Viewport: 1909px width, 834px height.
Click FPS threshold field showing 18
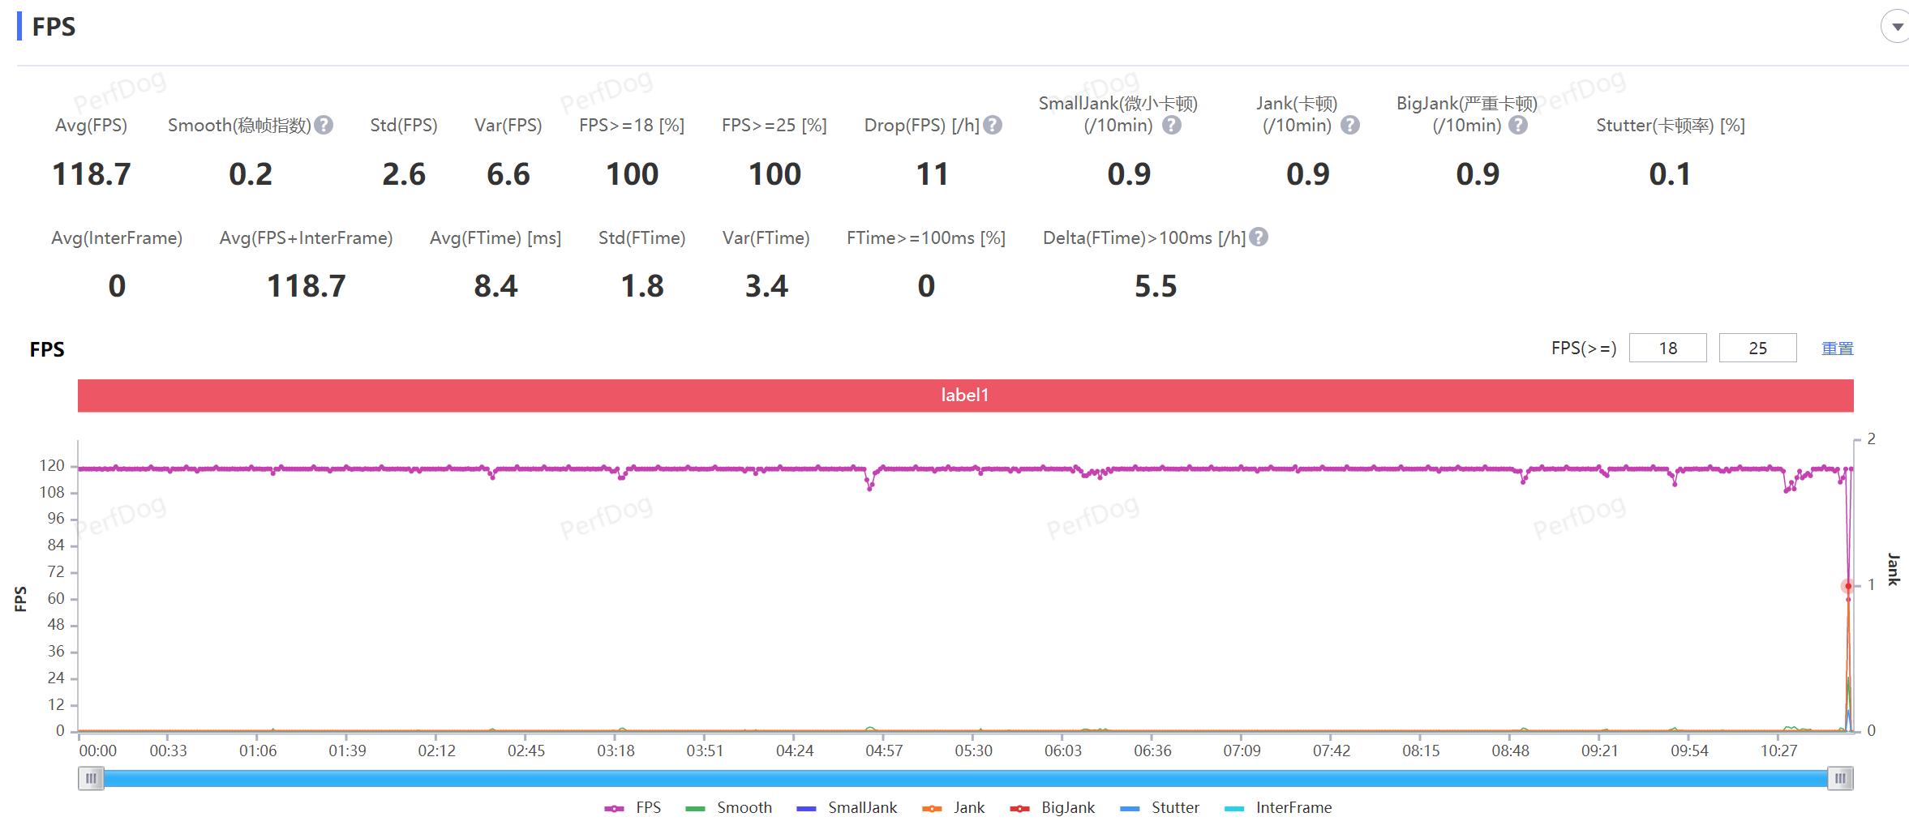(x=1667, y=348)
